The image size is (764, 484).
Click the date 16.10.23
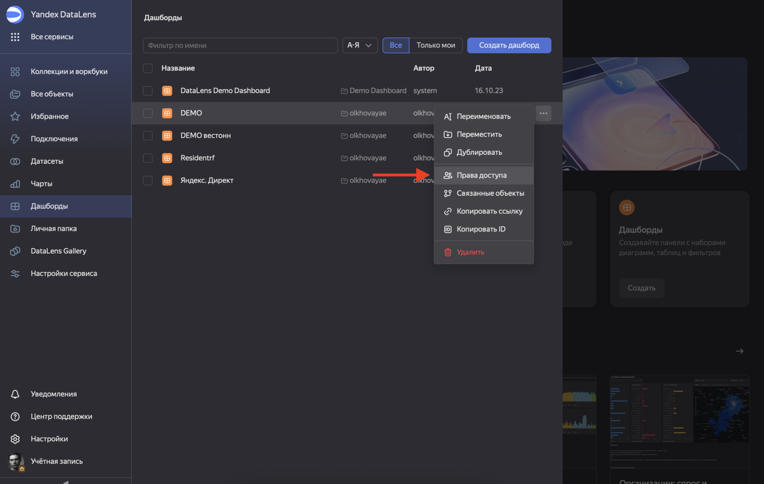pos(489,91)
